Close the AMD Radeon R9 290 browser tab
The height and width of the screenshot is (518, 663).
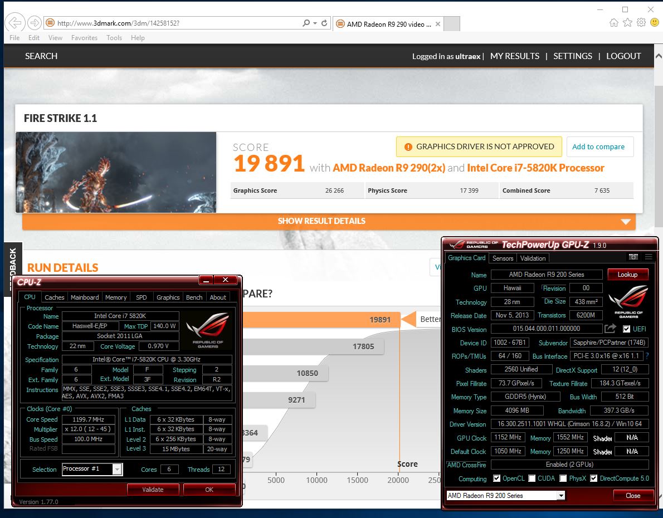coord(438,24)
